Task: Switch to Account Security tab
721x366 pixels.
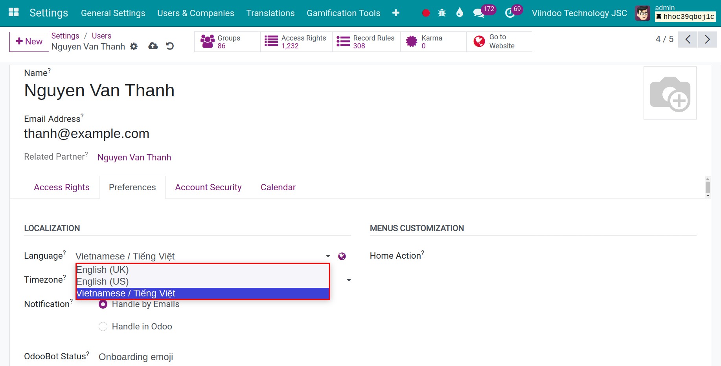Action: point(208,188)
